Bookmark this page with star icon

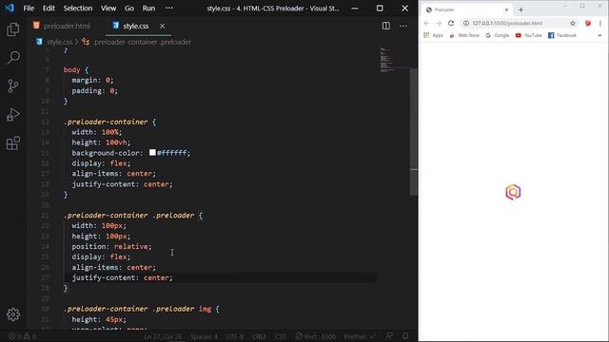click(573, 23)
